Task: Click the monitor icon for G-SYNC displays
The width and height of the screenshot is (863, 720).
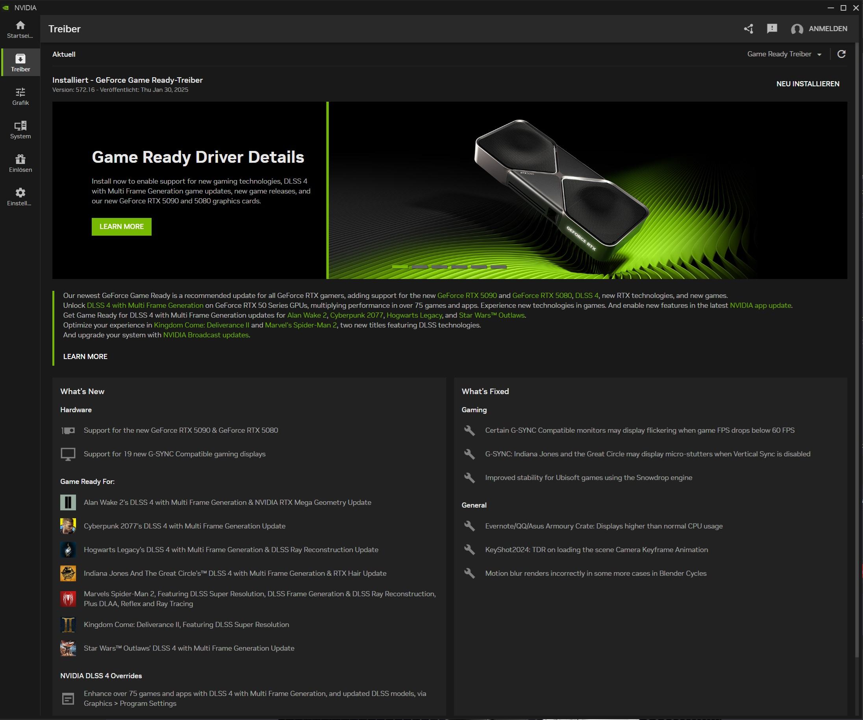Action: pos(68,454)
